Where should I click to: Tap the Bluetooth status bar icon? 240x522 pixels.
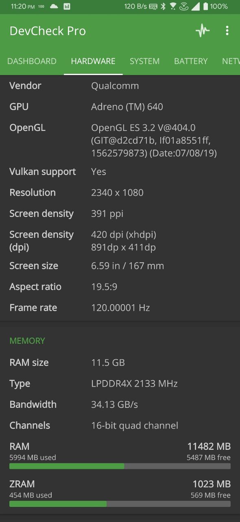(164, 6)
